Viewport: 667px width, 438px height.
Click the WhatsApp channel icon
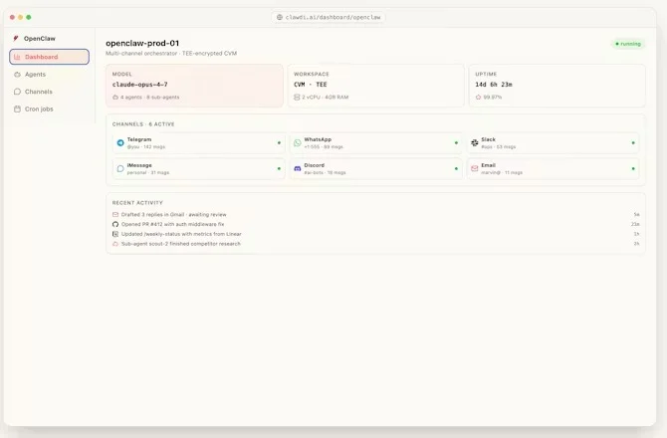(298, 143)
